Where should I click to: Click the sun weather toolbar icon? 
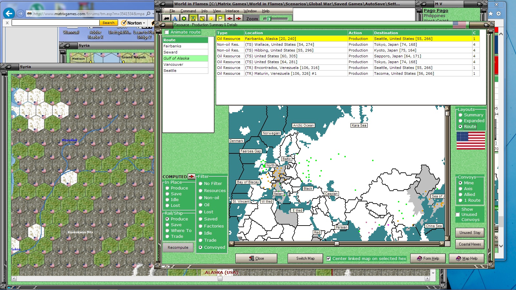[x=211, y=19]
